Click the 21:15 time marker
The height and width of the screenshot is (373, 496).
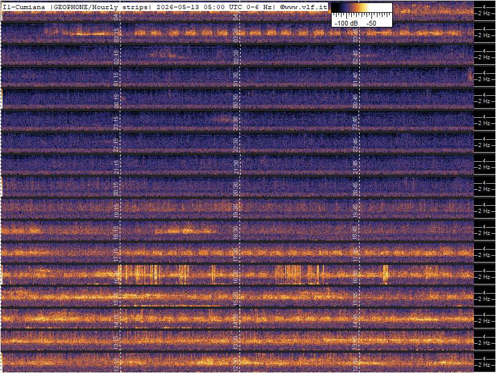tap(116, 167)
